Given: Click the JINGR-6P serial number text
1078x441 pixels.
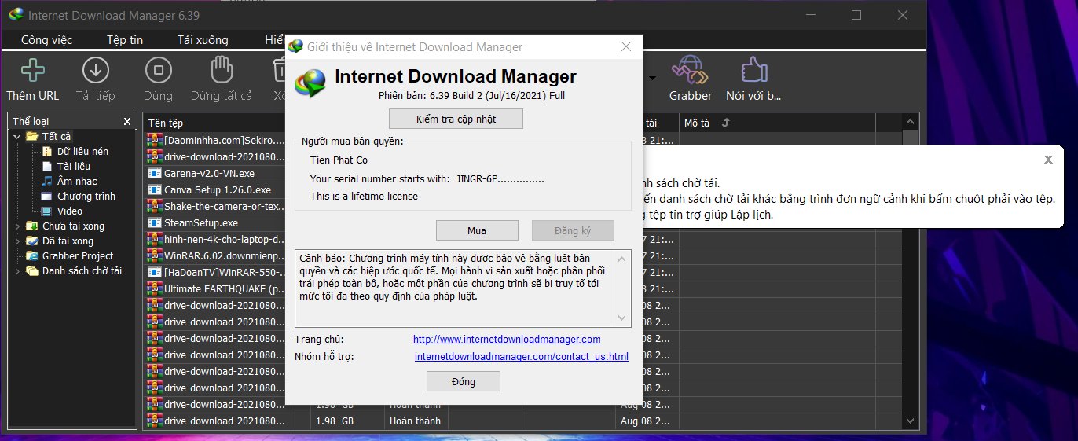Looking at the screenshot, I should click(500, 178).
